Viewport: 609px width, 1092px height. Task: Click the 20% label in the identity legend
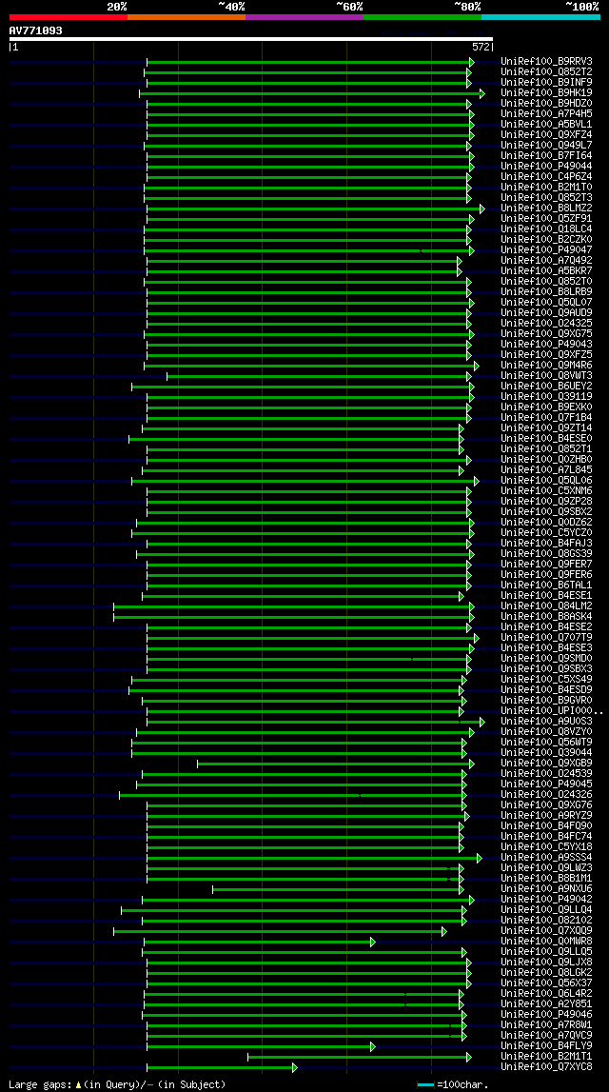click(x=116, y=7)
